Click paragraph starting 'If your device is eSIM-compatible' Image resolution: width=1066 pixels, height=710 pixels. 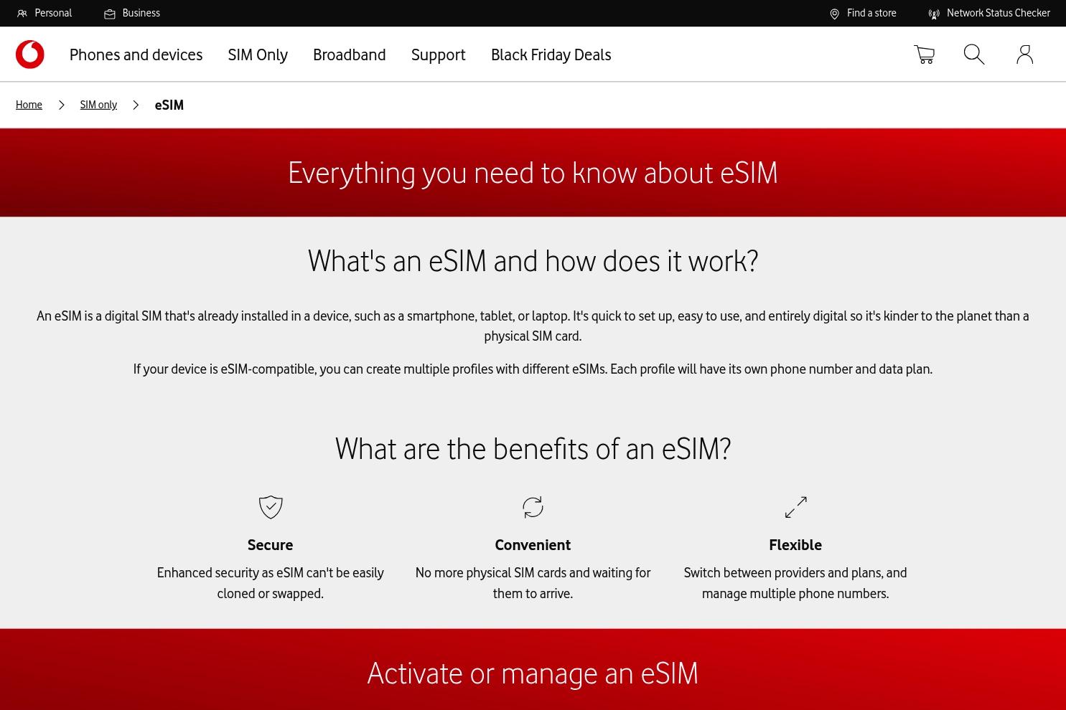(x=533, y=369)
